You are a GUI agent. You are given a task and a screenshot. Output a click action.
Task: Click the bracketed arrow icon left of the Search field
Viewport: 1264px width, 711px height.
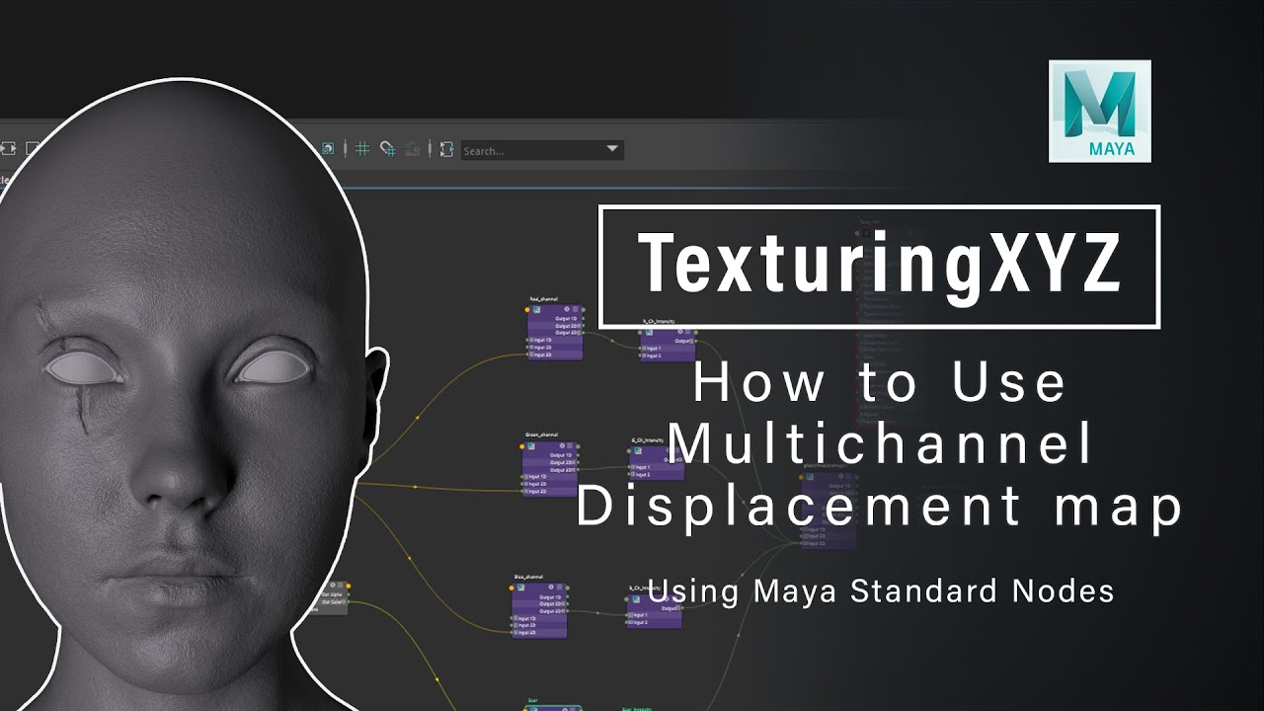click(x=446, y=149)
